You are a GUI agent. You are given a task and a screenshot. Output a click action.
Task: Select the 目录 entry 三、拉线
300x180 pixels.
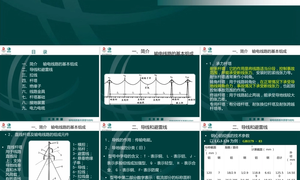coord(30,75)
